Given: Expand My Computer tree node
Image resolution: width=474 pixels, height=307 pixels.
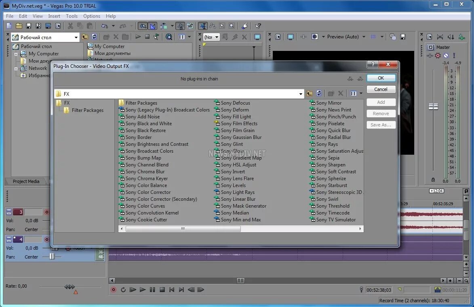Looking at the screenshot, I should [x=16, y=54].
